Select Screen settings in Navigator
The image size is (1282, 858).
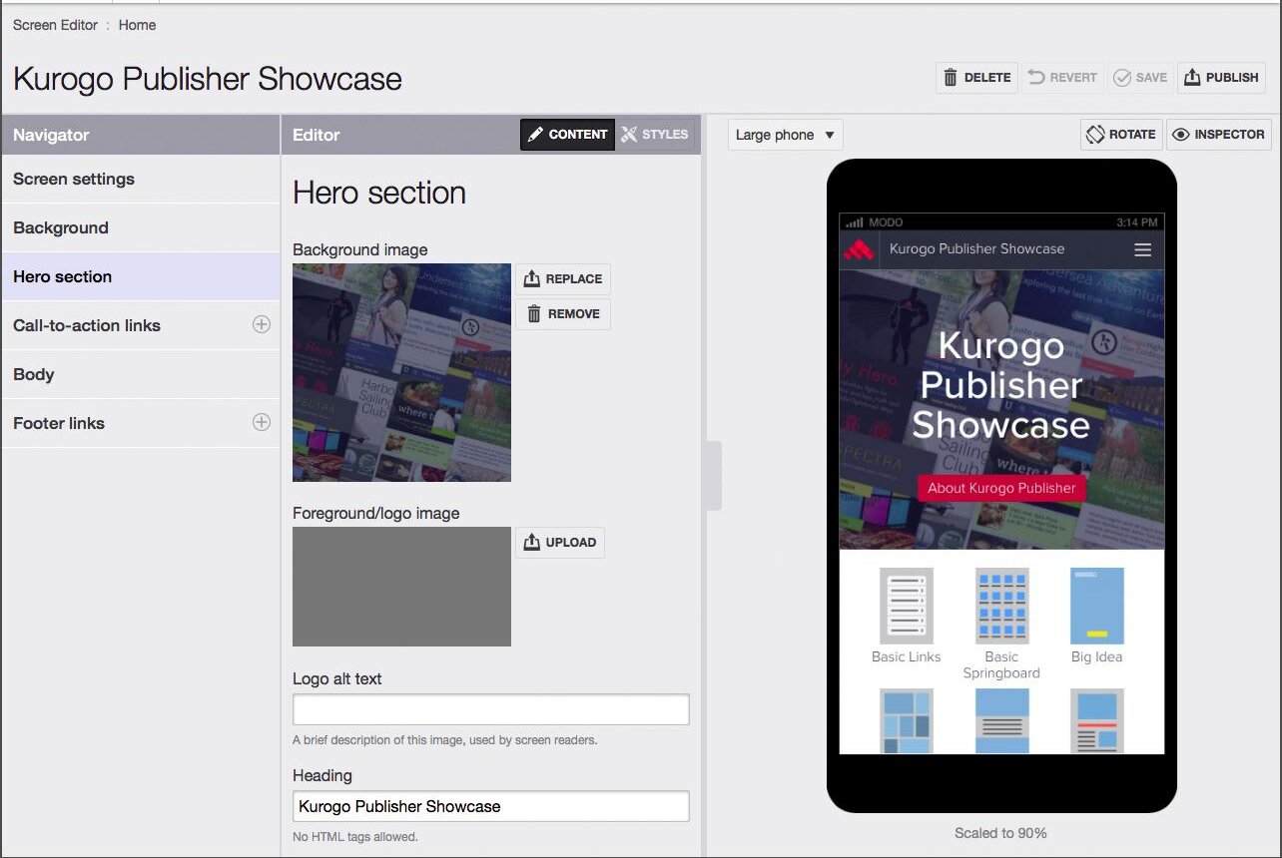click(141, 180)
